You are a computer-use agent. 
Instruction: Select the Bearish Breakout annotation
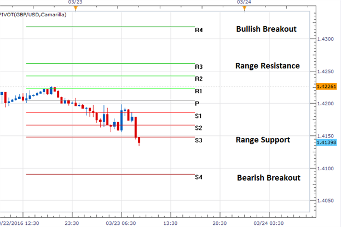tap(269, 178)
